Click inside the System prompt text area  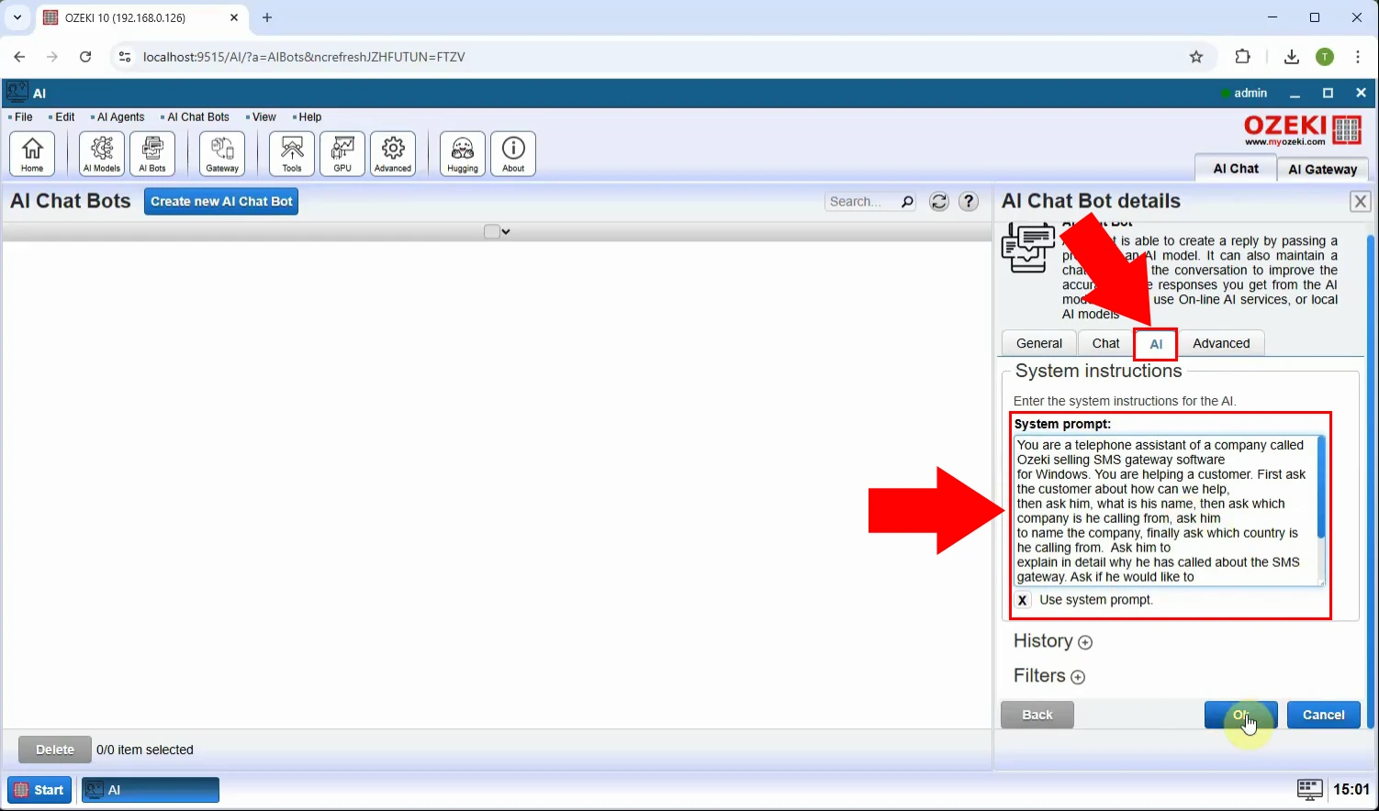(1166, 511)
